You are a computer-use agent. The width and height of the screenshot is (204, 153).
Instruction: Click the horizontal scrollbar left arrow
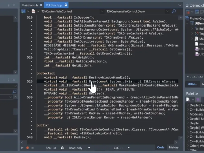pos(22,142)
